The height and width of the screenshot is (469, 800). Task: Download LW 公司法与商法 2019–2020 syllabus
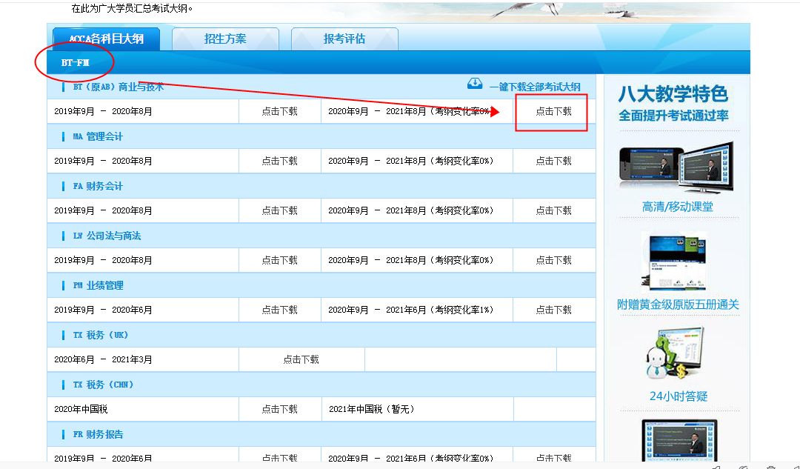pos(279,260)
